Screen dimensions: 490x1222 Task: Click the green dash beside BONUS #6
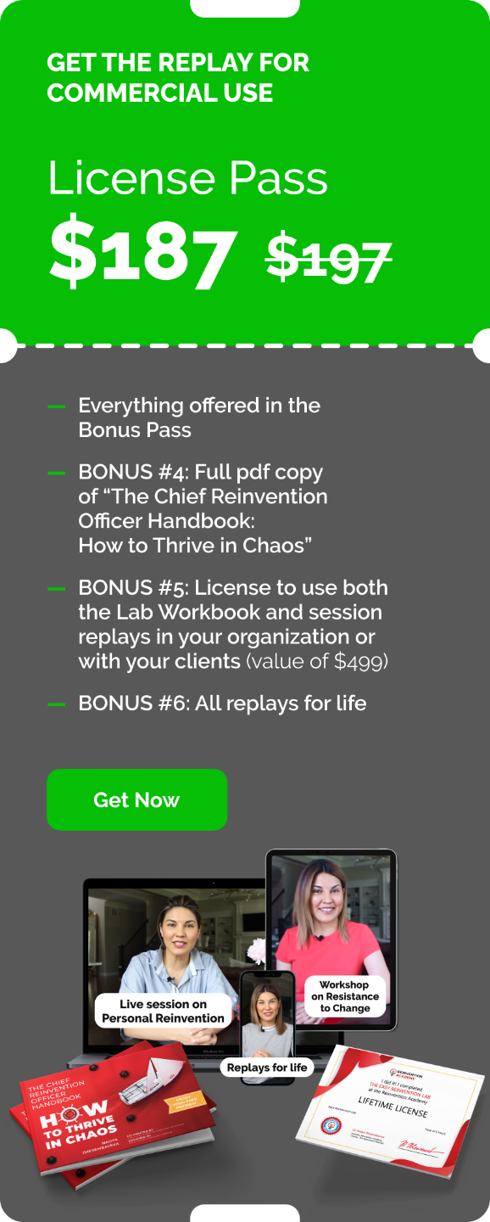pos(57,703)
